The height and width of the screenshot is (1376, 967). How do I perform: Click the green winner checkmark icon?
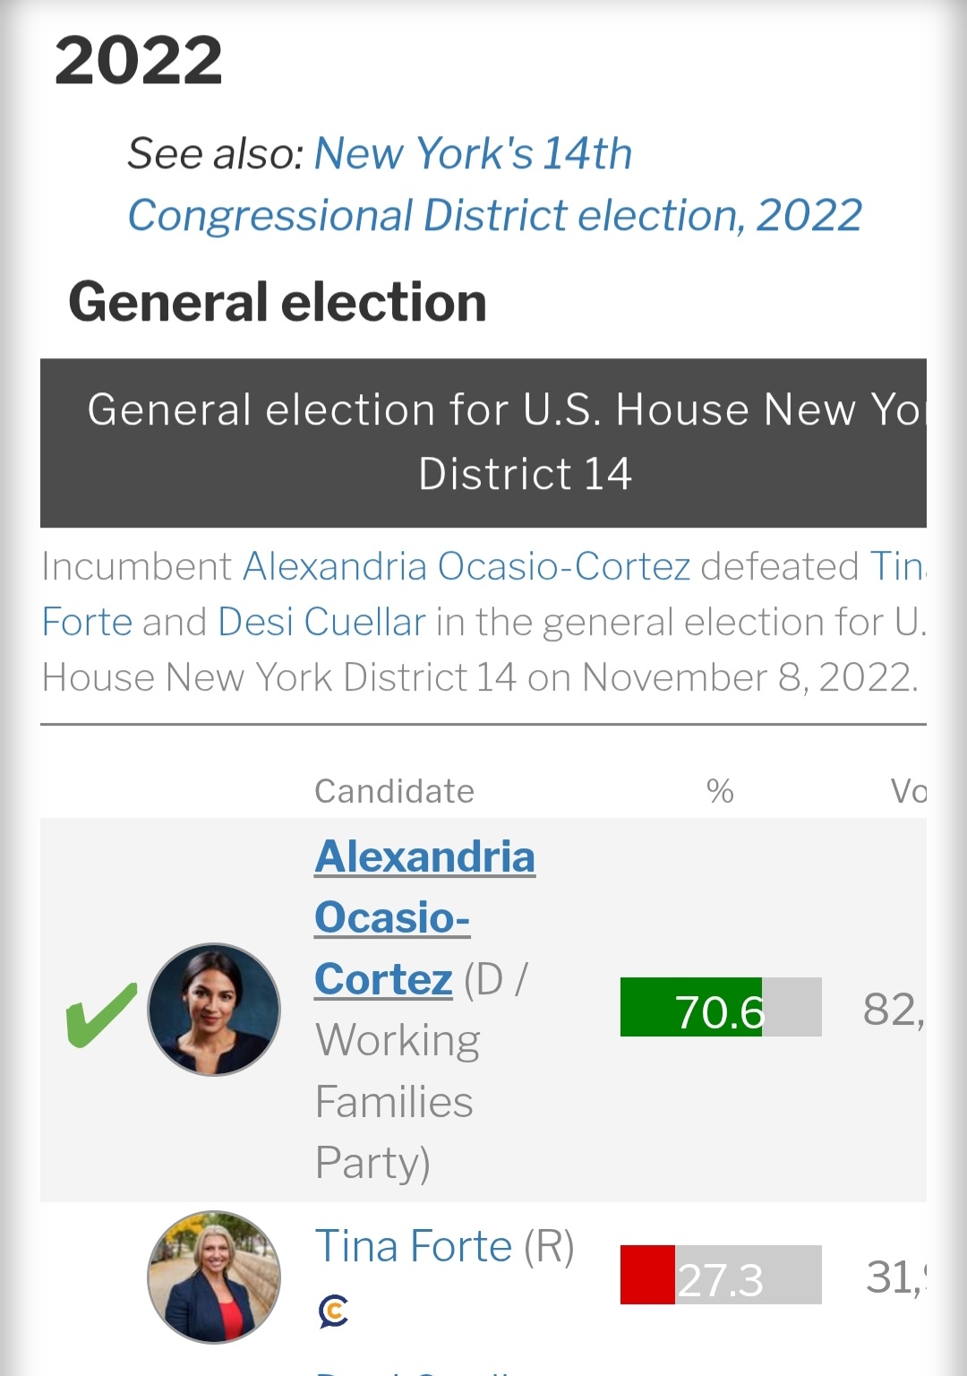click(102, 1015)
